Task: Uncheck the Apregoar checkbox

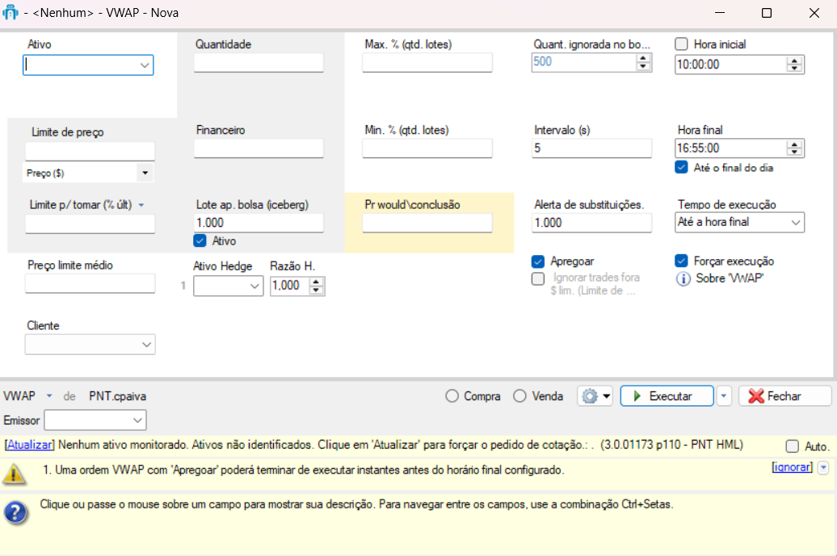Action: tap(538, 261)
